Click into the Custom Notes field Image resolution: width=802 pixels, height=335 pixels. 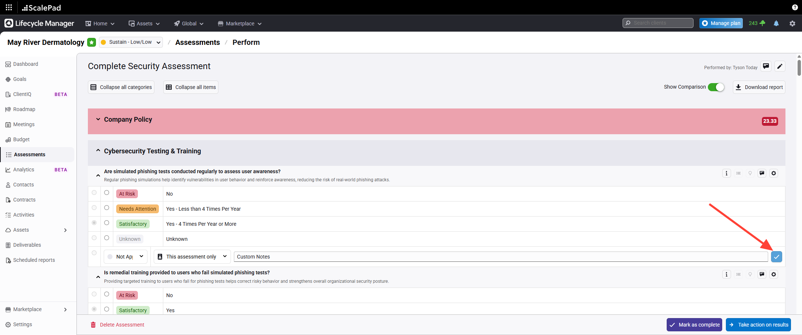click(500, 257)
